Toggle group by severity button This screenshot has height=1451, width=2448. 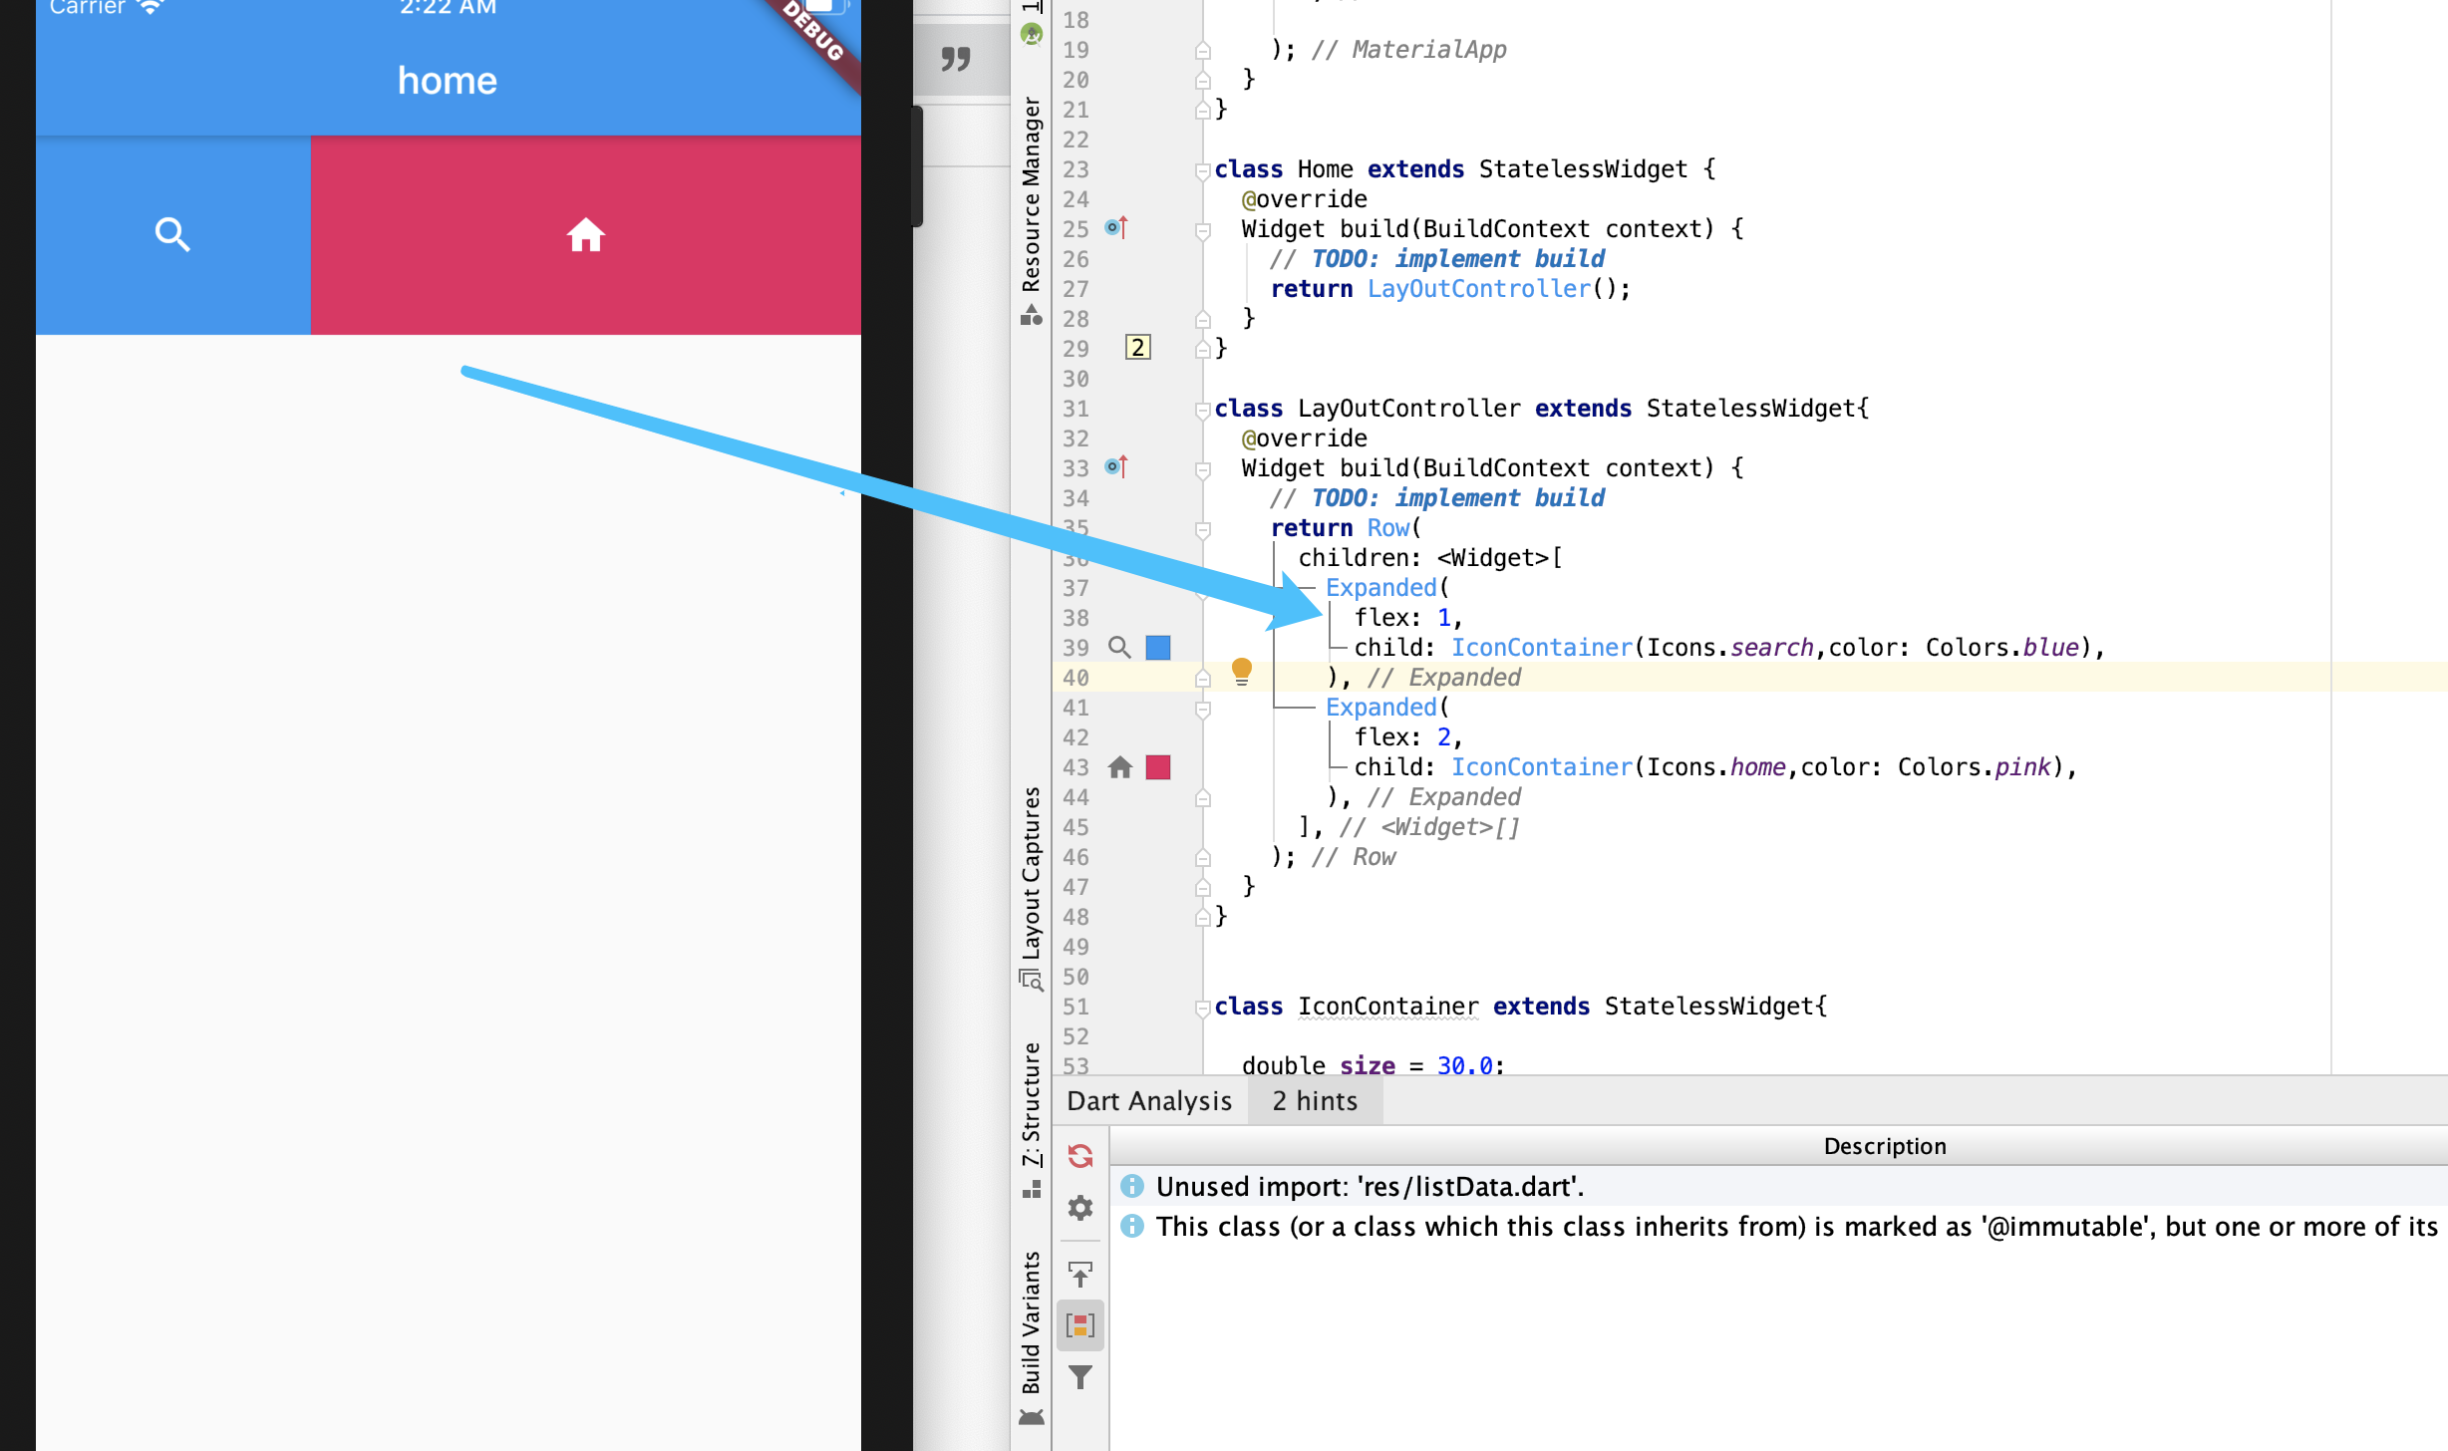point(1080,1325)
